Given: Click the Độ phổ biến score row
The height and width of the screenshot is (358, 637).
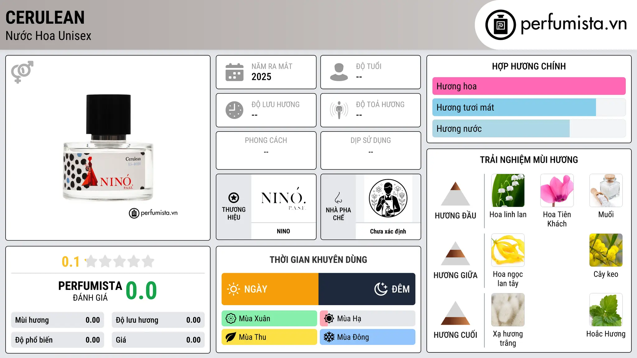Looking at the screenshot, I should [x=58, y=340].
